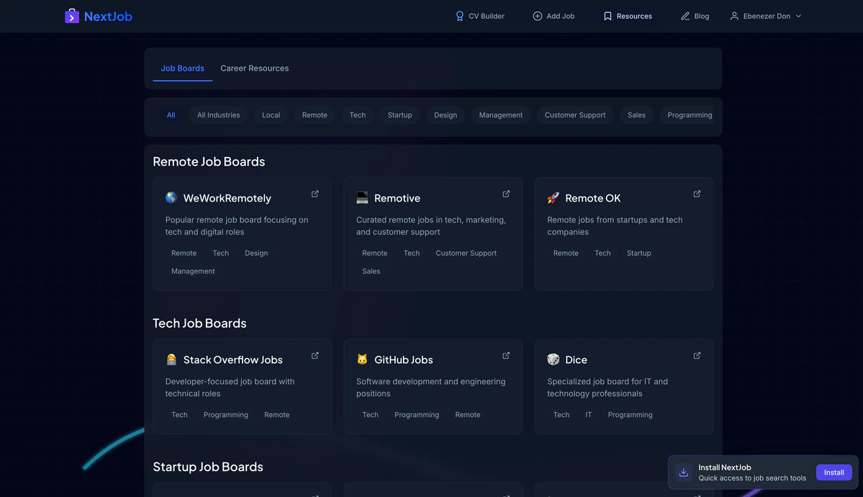Screen dimensions: 863x497
Task: Open WeWorkRemotely via its external link icon
Action: [x=314, y=194]
